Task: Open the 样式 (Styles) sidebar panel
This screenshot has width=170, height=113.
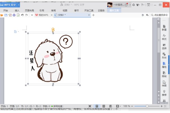Action: (x=164, y=37)
